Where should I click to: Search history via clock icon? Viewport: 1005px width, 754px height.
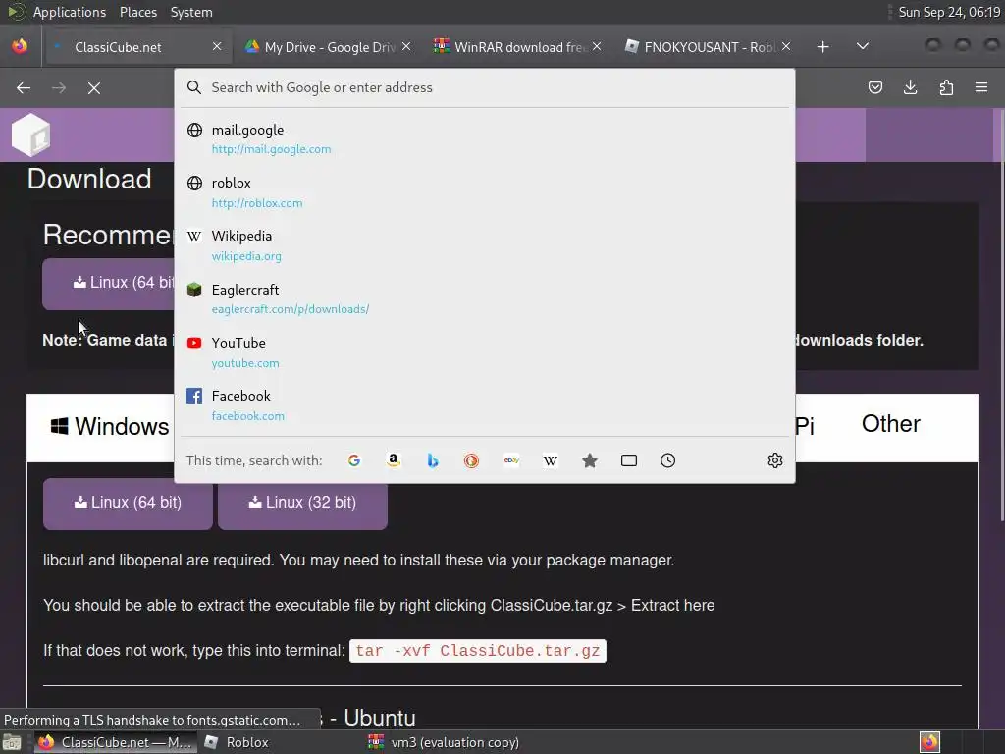pyautogui.click(x=667, y=460)
